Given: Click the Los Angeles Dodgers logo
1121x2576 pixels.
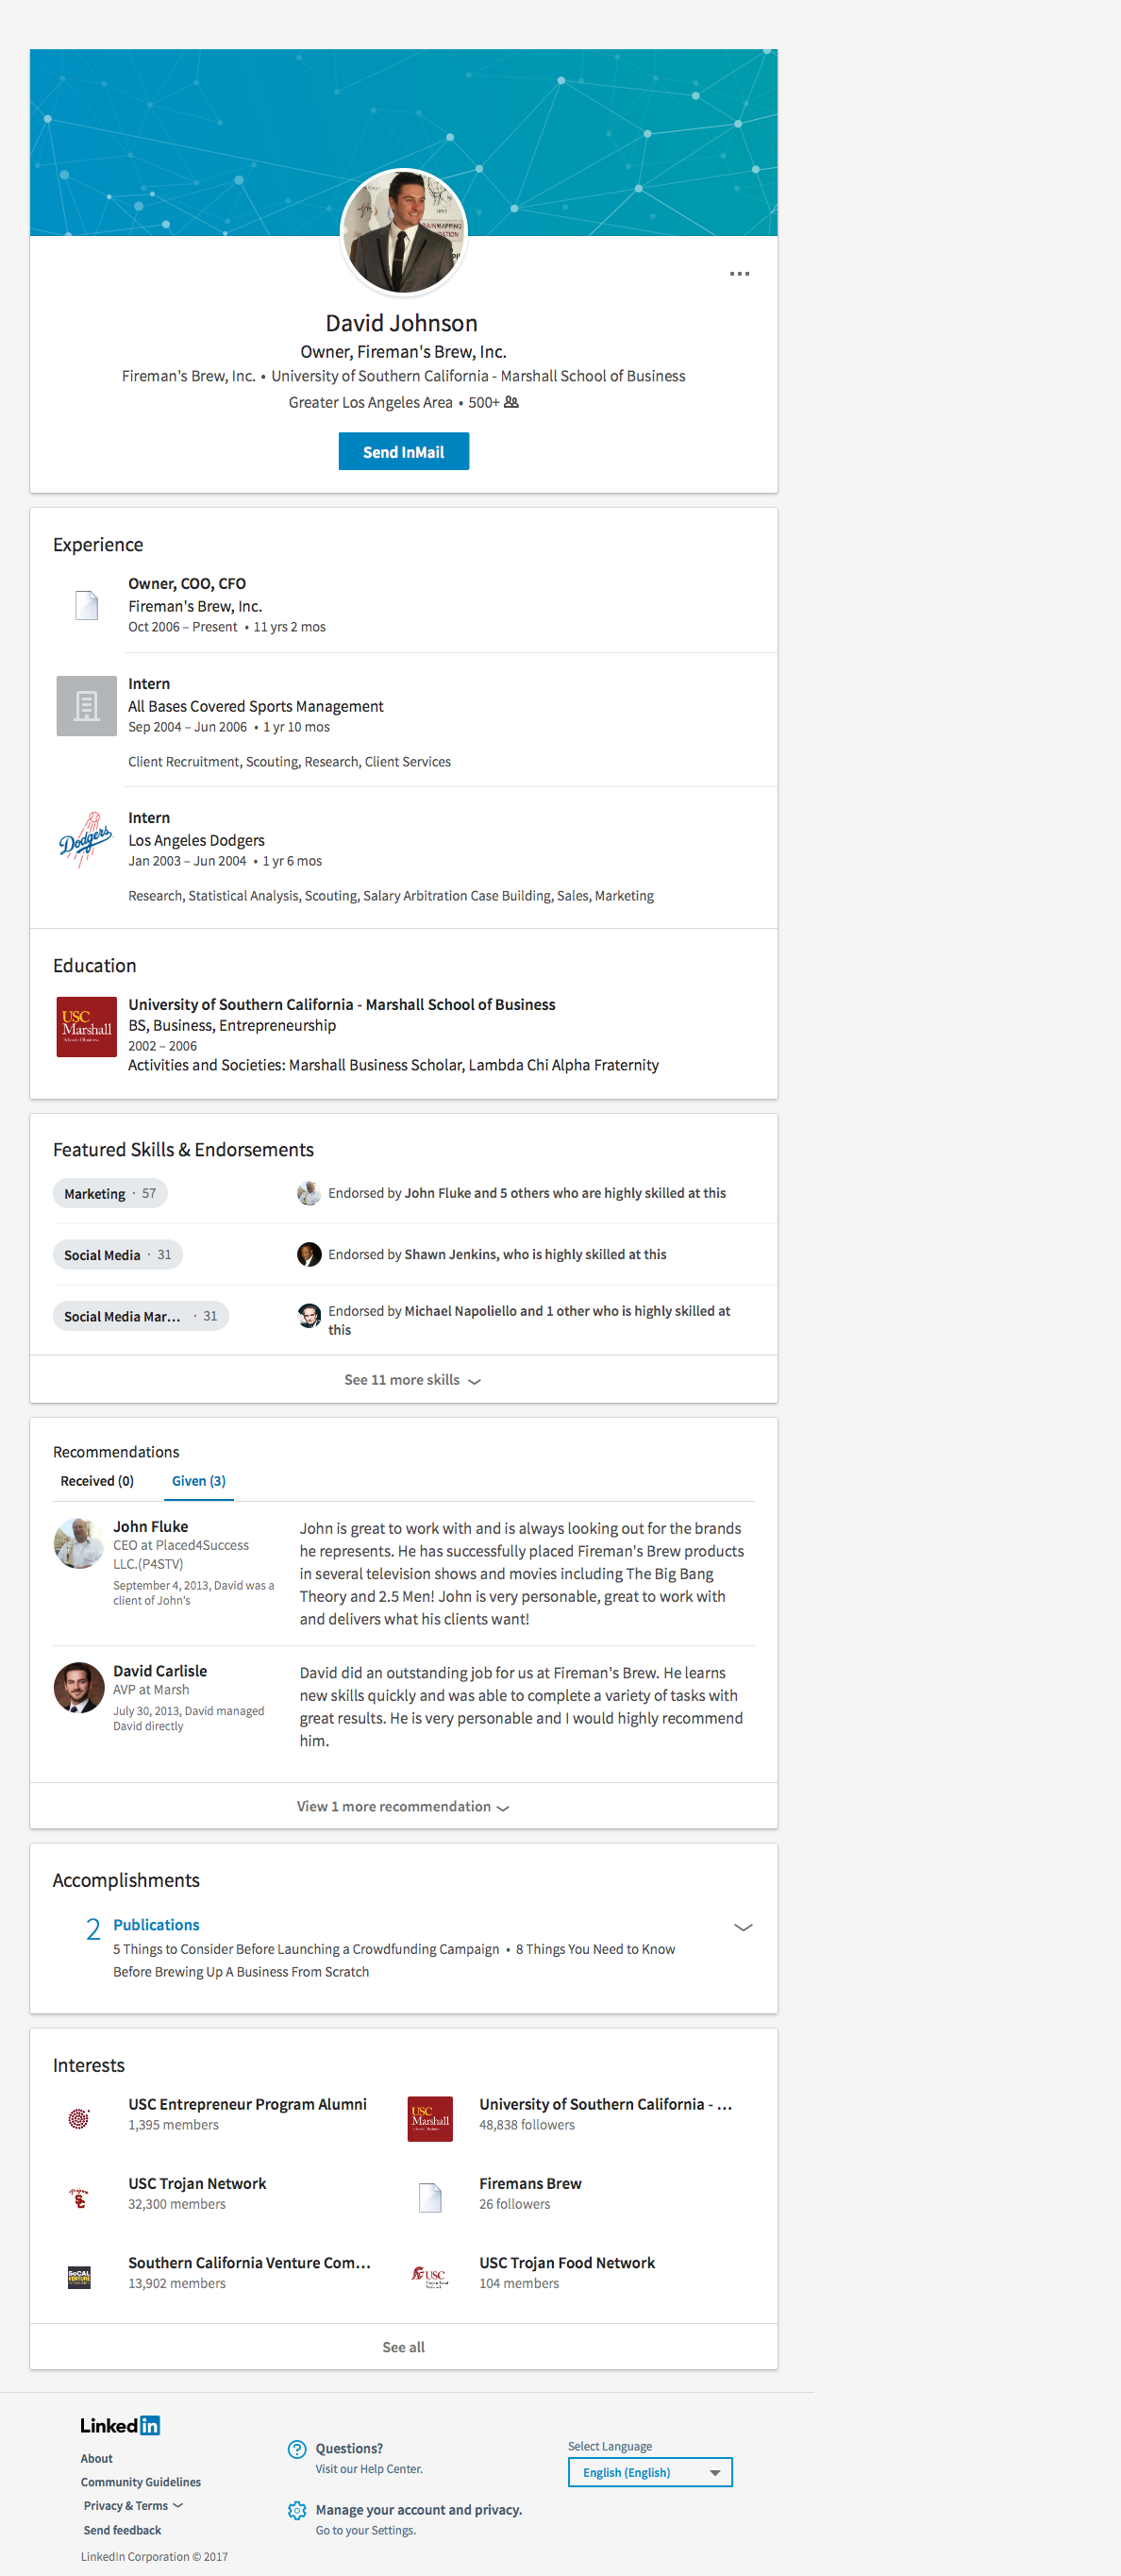Looking at the screenshot, I should (86, 840).
